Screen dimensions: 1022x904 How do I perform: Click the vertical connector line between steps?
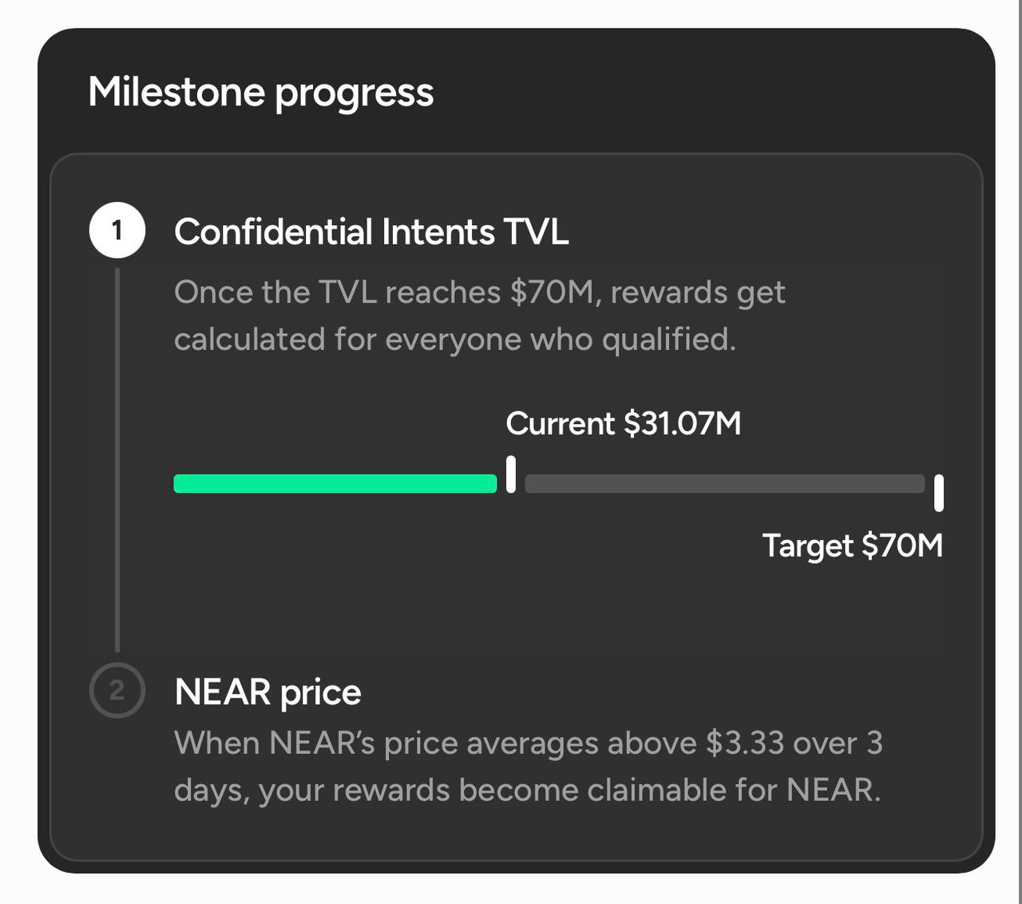click(x=117, y=460)
